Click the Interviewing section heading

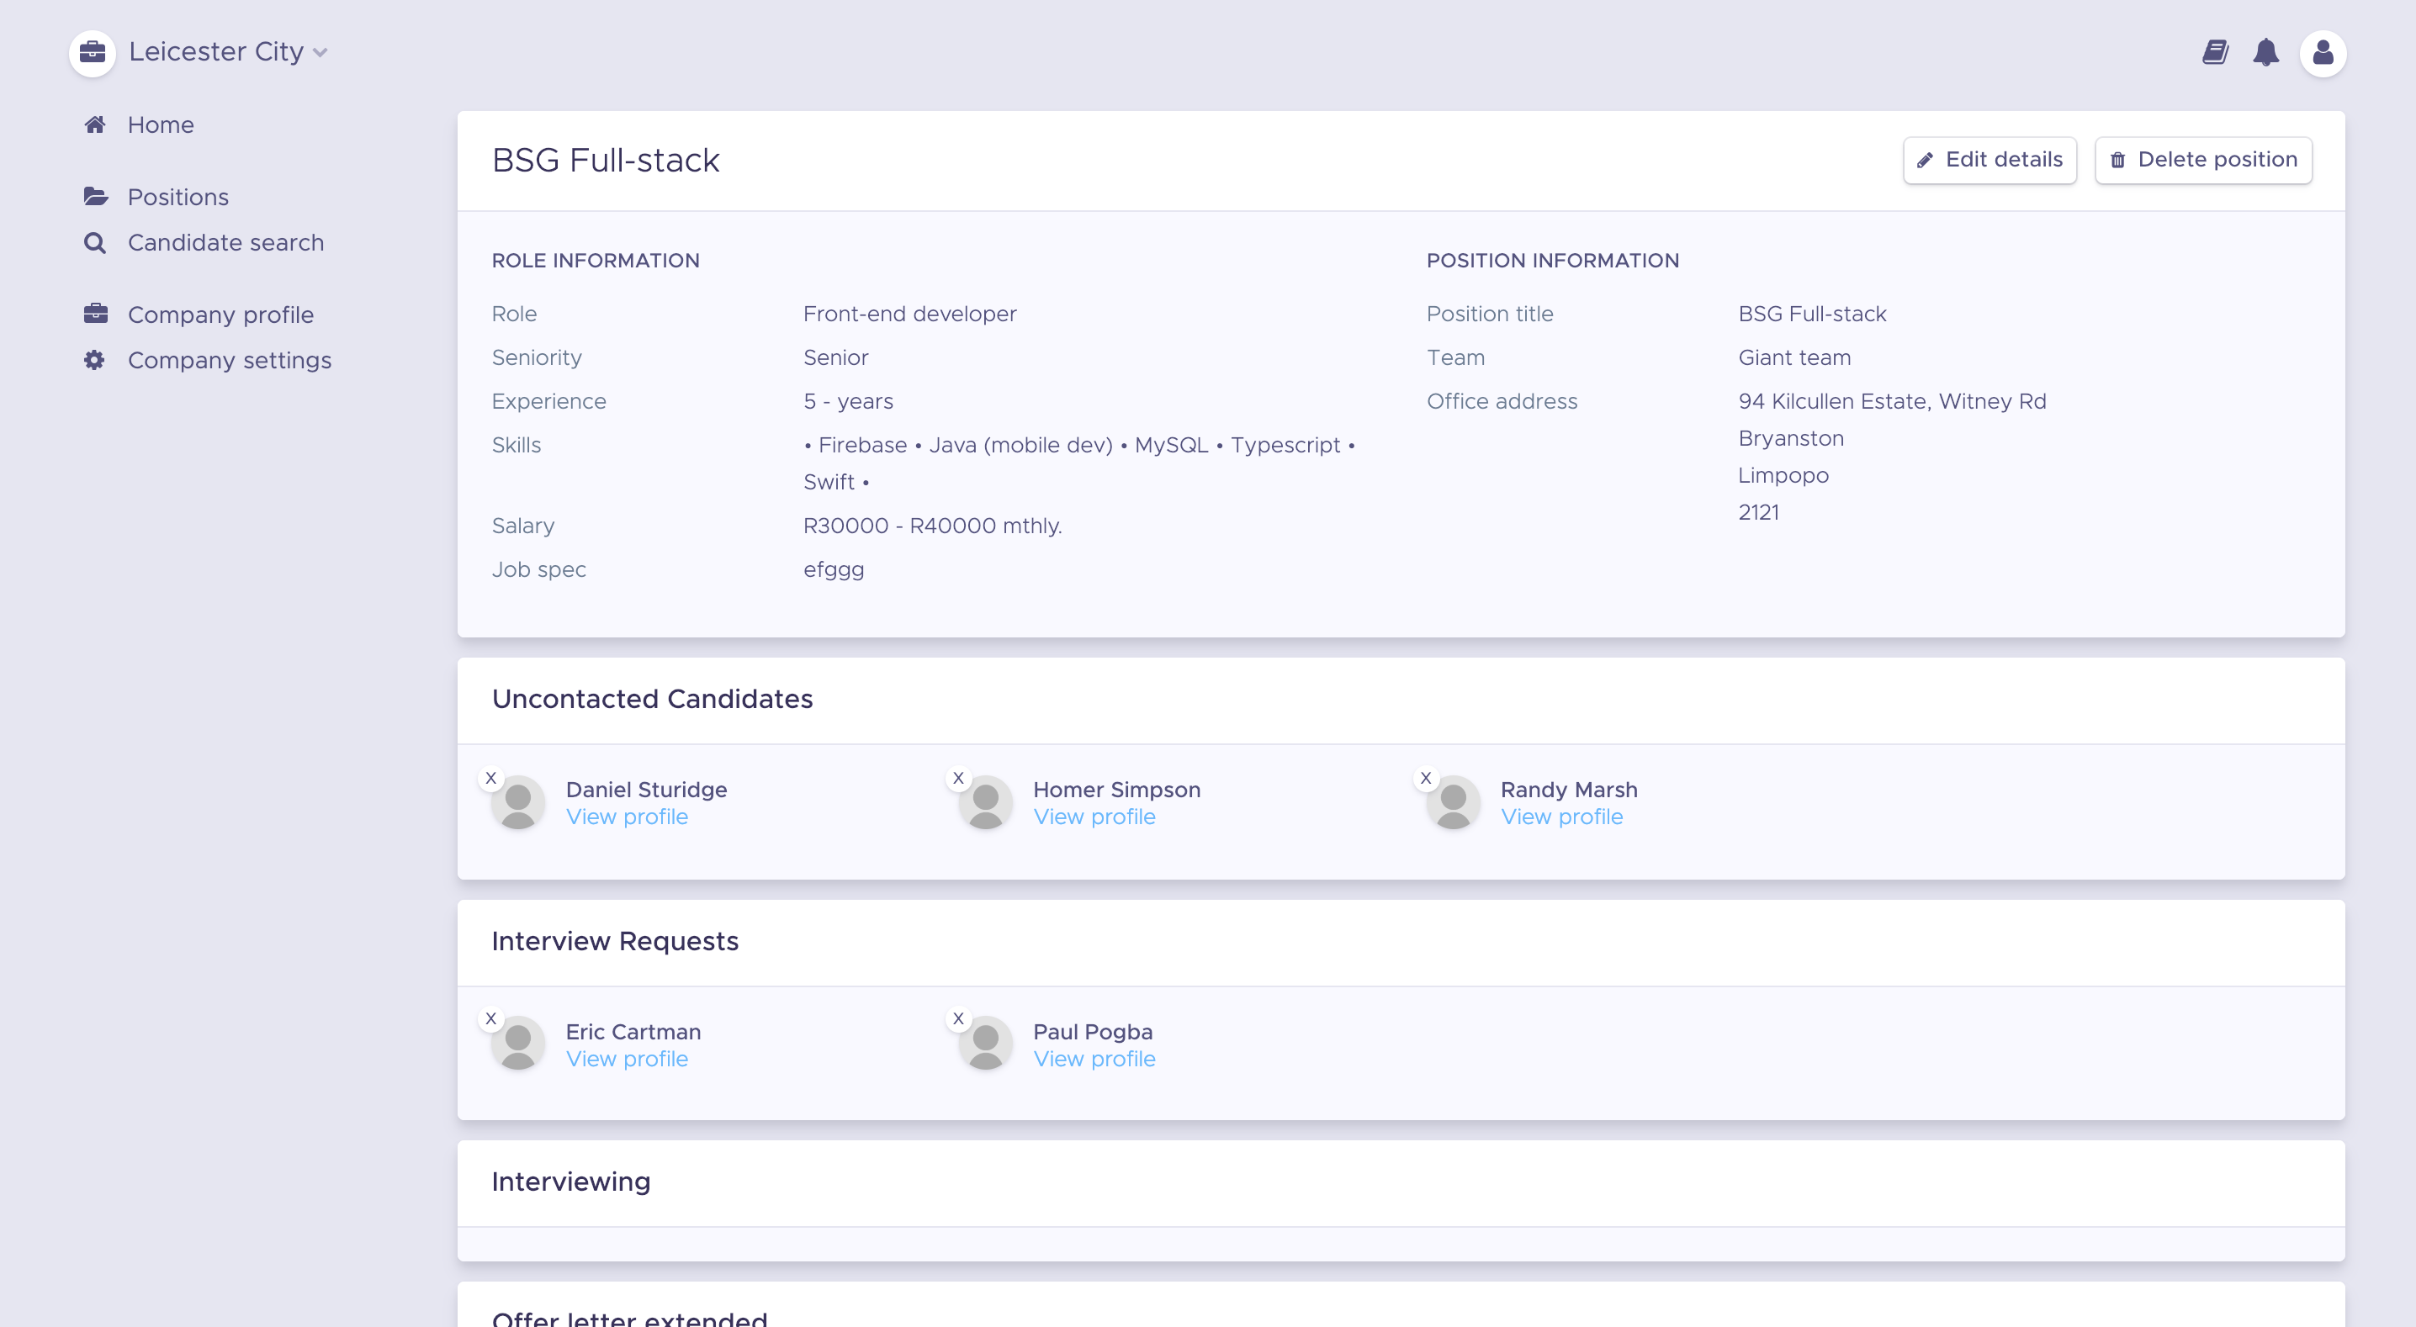pos(570,1182)
